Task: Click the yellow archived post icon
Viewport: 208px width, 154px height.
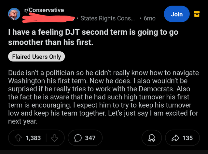Action: pos(197,14)
